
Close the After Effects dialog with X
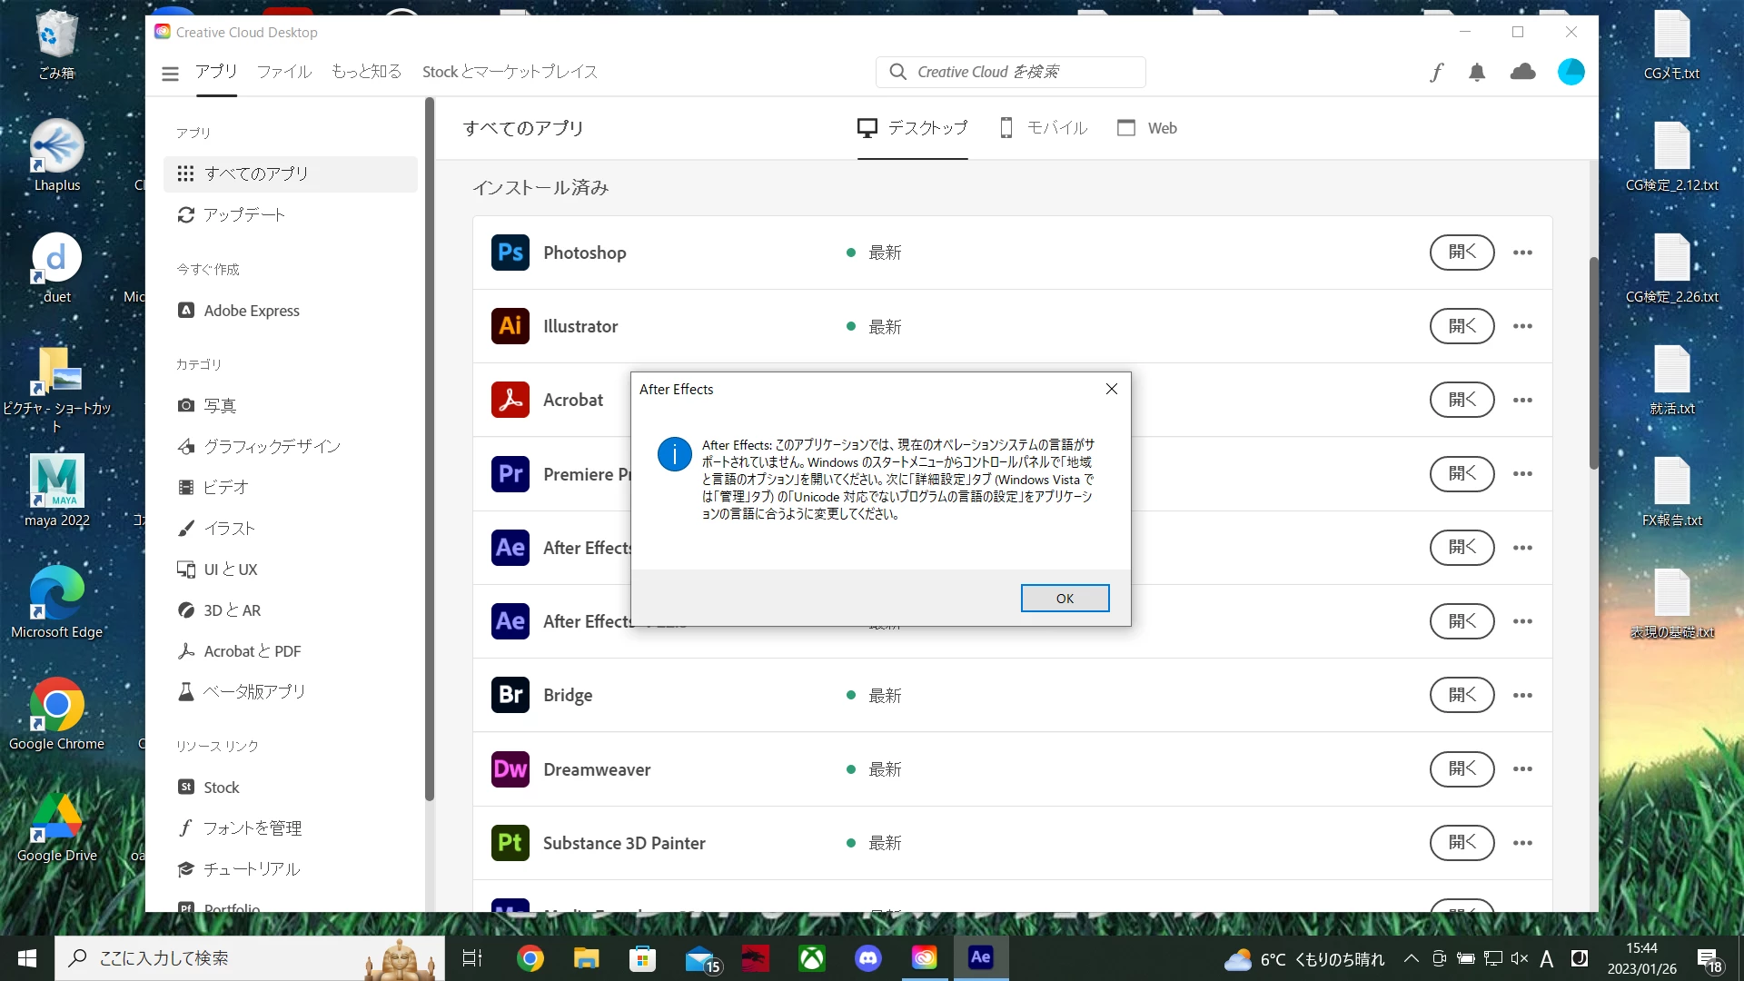(x=1112, y=389)
